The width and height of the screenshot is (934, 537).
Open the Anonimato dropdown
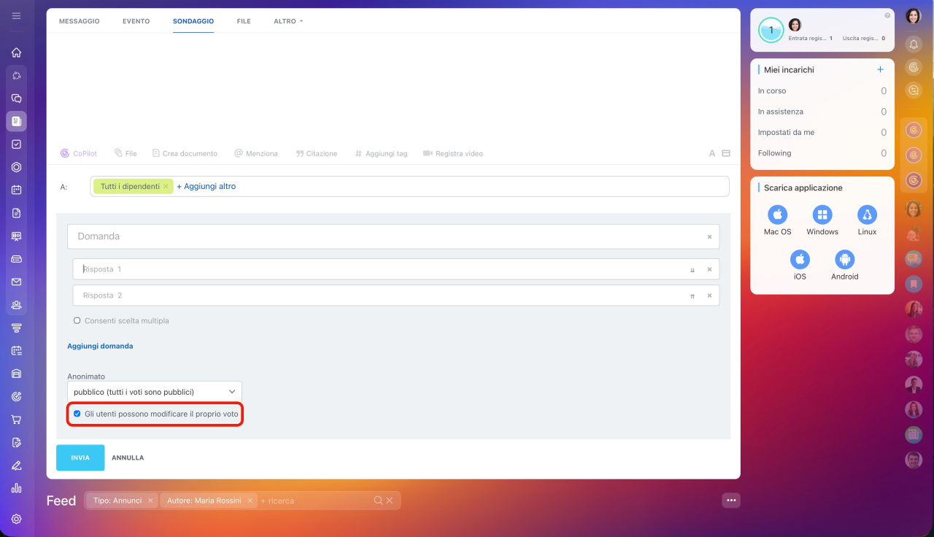[155, 392]
